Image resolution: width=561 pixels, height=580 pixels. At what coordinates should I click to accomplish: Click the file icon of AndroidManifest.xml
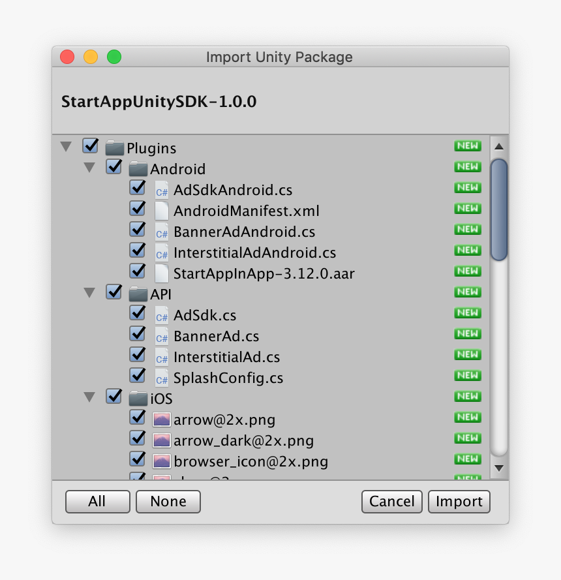pyautogui.click(x=162, y=211)
